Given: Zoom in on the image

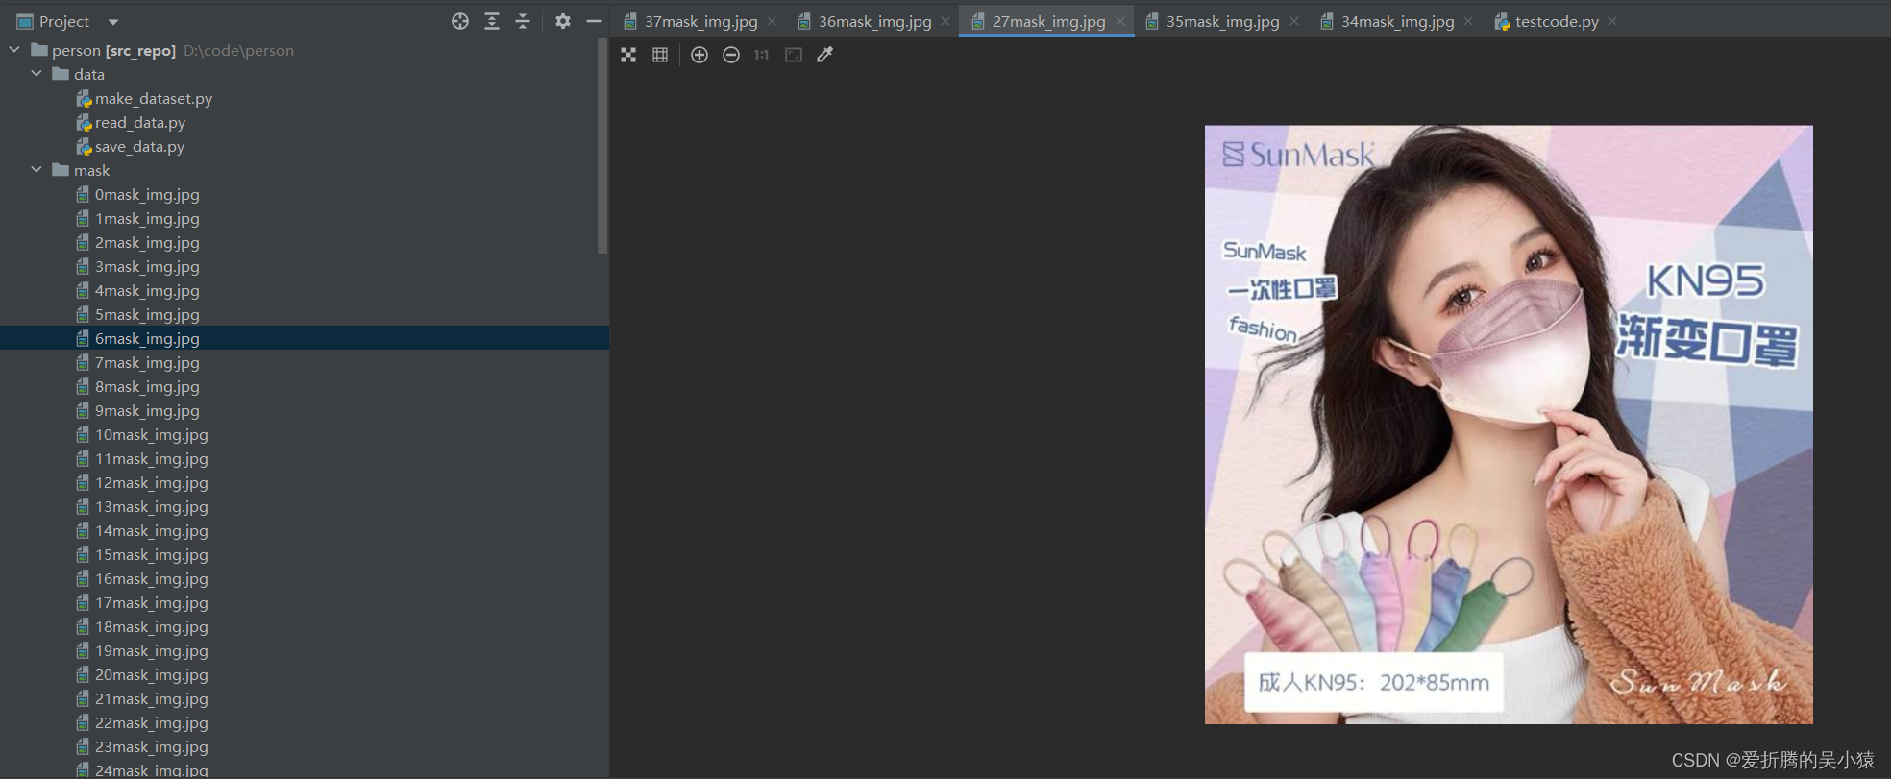Looking at the screenshot, I should coord(700,55).
